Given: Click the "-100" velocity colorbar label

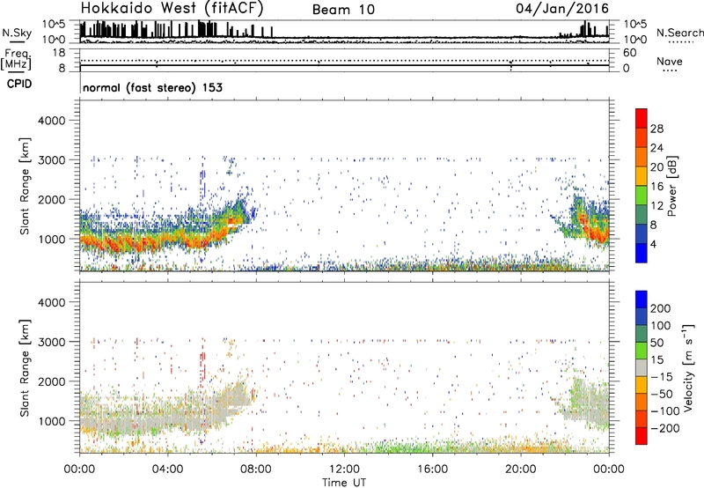Looking at the screenshot, I should pyautogui.click(x=665, y=411).
